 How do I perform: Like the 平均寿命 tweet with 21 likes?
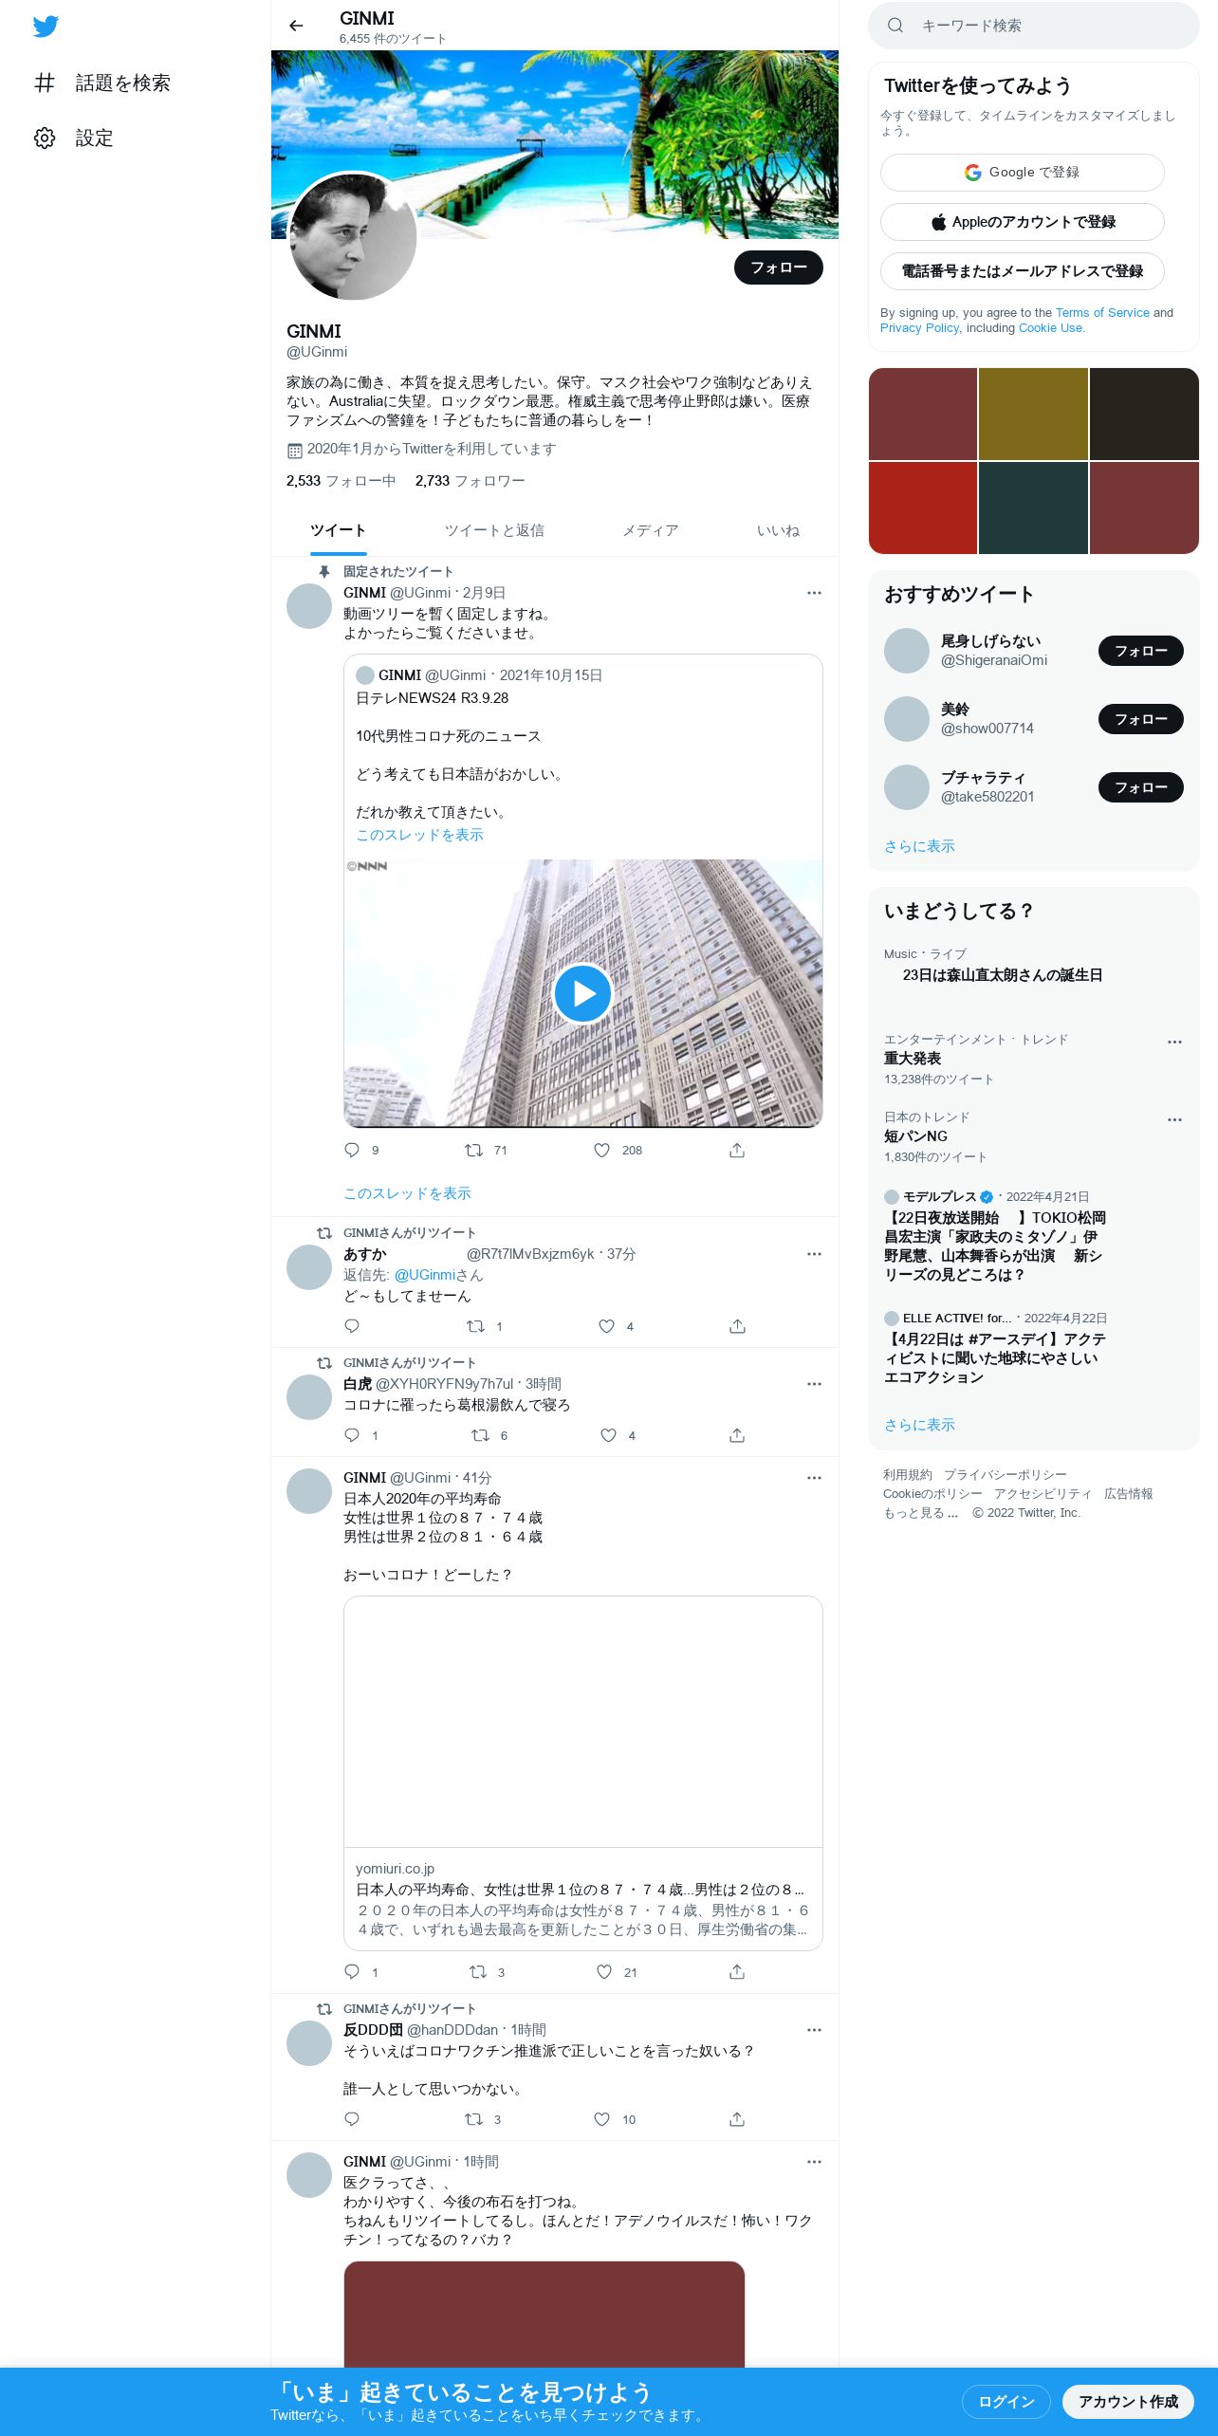[604, 1972]
